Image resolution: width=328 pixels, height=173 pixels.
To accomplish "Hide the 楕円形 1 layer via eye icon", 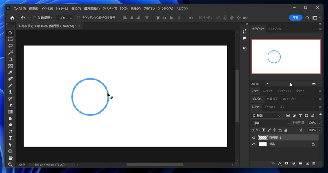I will coord(254,138).
